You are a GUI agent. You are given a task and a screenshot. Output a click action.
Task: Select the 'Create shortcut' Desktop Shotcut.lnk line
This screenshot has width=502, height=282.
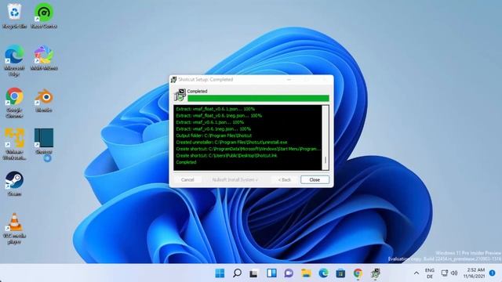(x=227, y=156)
